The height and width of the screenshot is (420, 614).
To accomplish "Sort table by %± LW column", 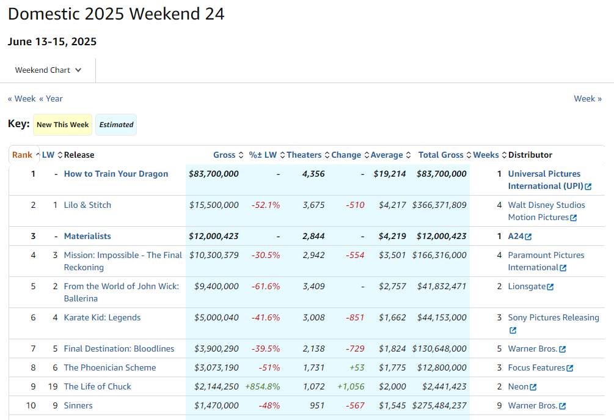I will tap(266, 155).
